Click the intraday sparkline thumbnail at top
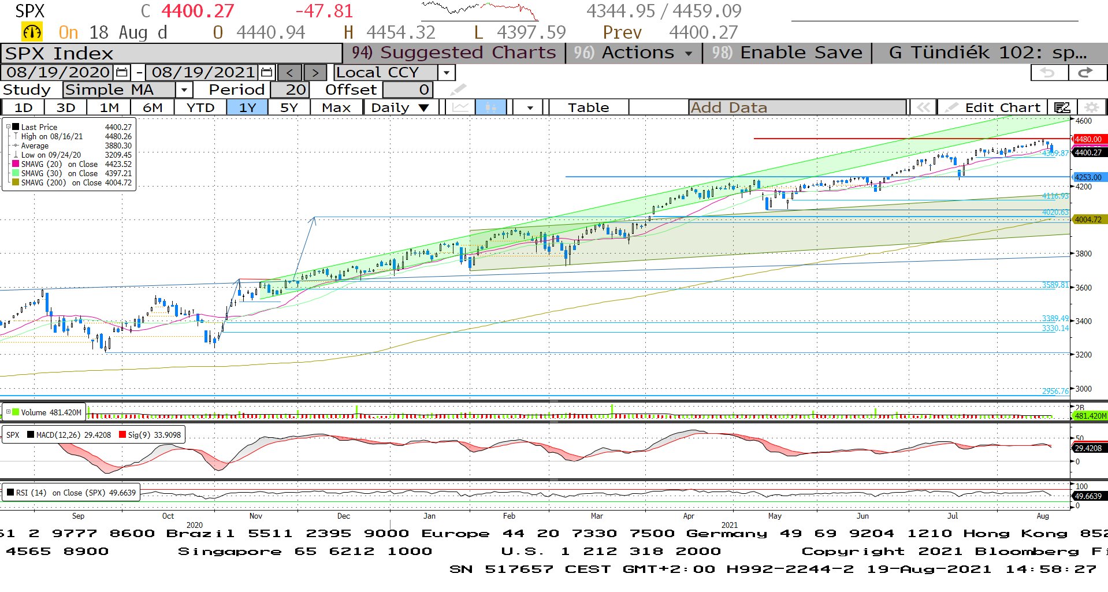 [480, 11]
